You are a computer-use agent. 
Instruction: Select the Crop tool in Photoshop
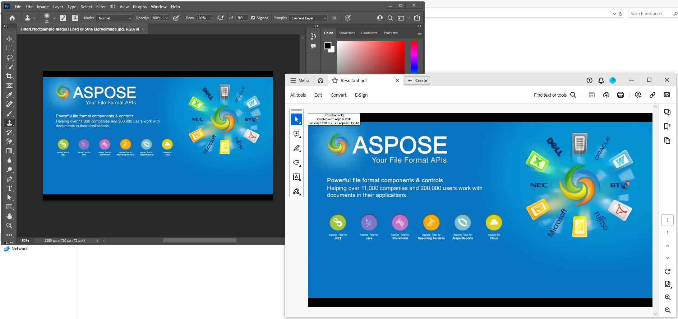click(9, 76)
